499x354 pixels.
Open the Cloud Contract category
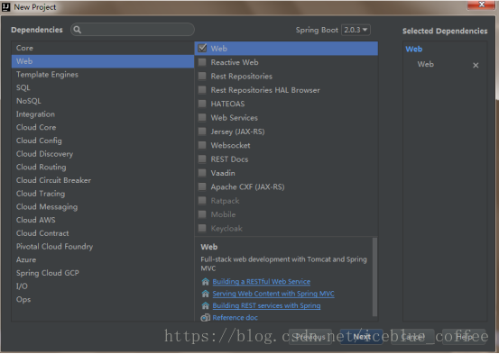click(103, 233)
